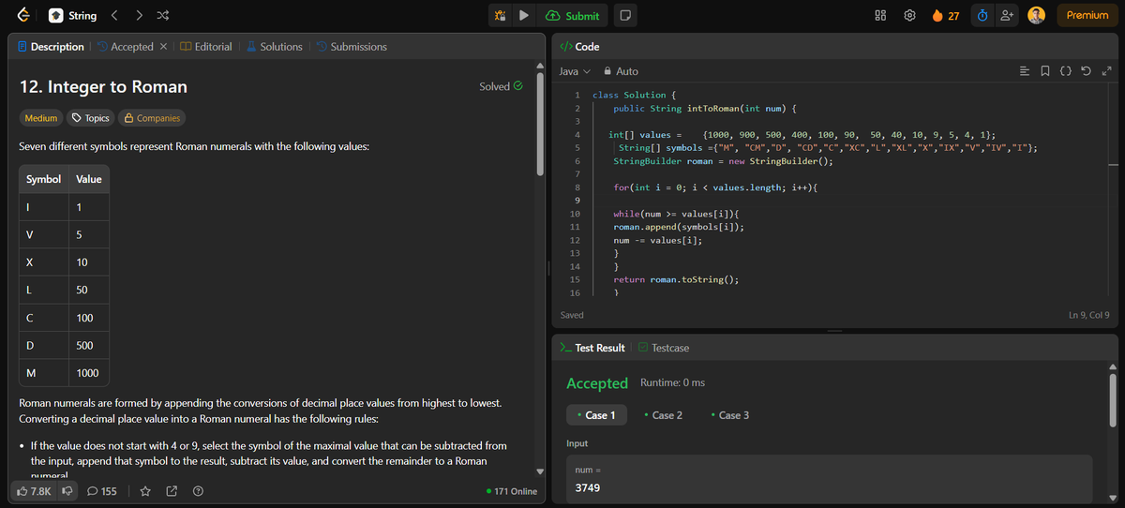Switch to the Solutions tab
Image resolution: width=1125 pixels, height=508 pixels.
click(x=274, y=47)
